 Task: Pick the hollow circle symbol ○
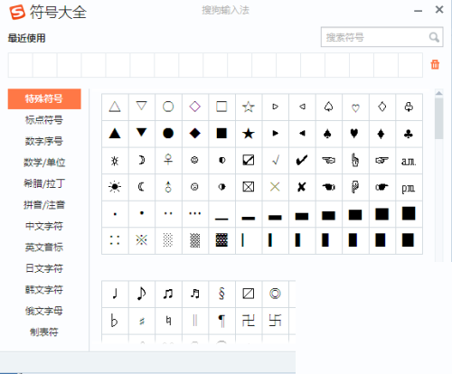(168, 107)
